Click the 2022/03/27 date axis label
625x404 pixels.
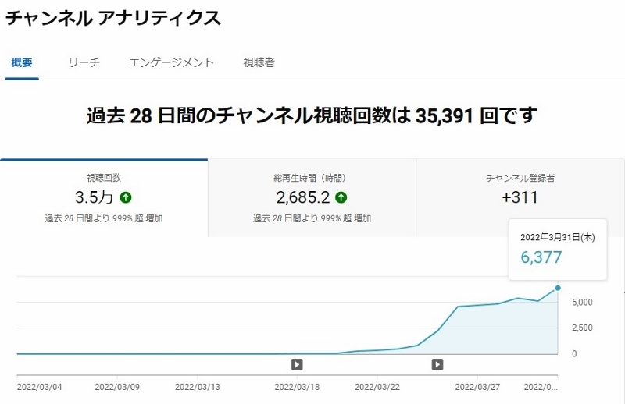click(x=477, y=387)
